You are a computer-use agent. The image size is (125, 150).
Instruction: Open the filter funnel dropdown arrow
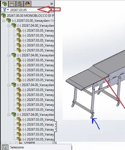(x=8, y=10)
